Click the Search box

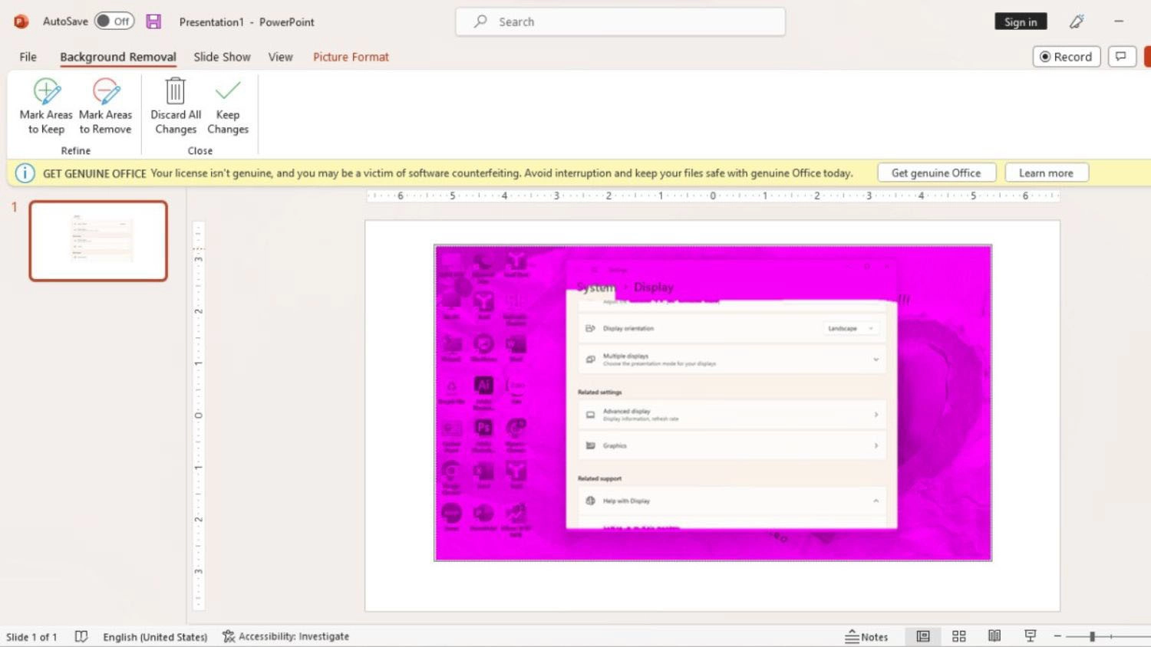[620, 21]
